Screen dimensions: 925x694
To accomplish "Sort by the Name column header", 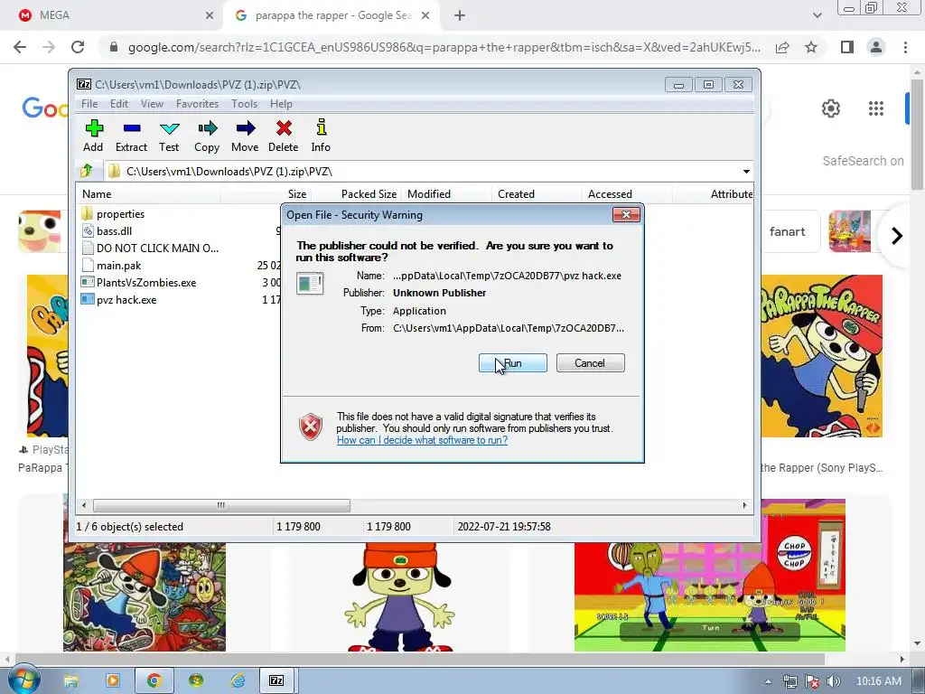I will [149, 194].
